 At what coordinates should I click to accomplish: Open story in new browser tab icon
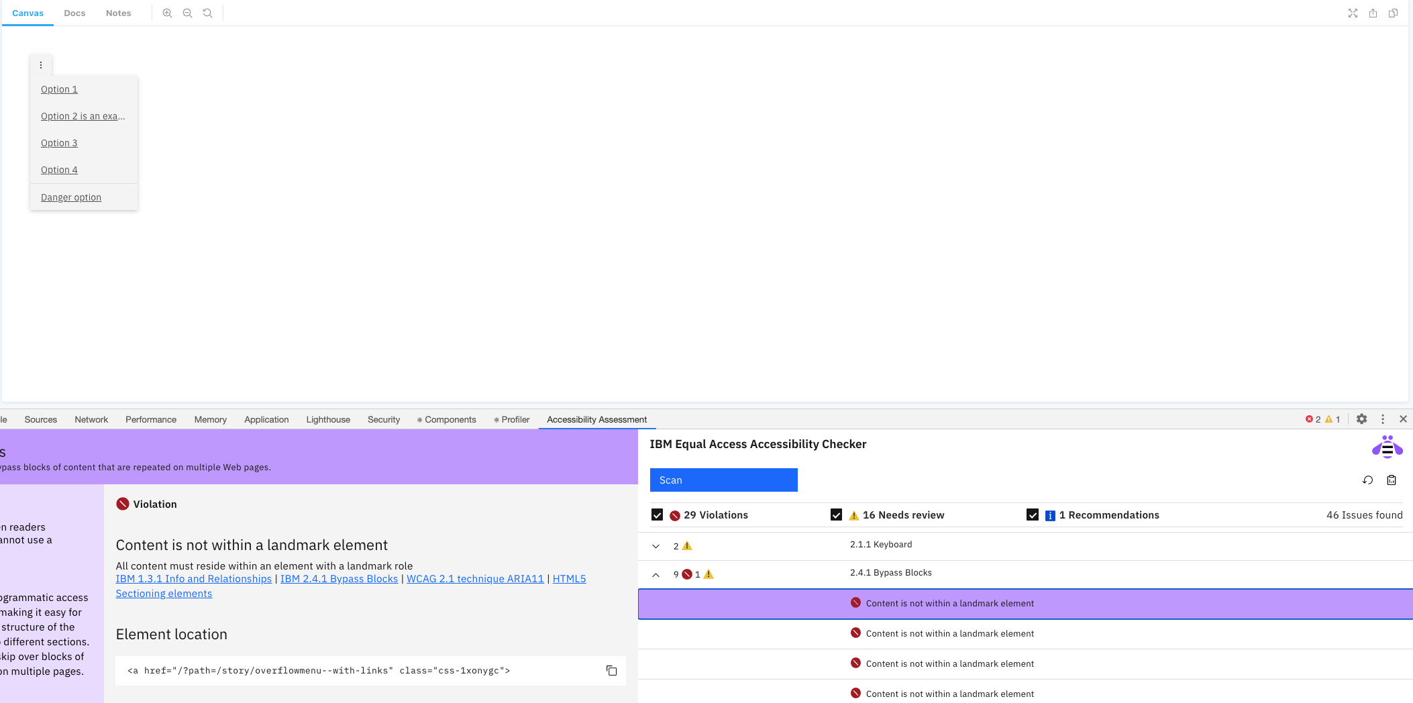pos(1393,13)
